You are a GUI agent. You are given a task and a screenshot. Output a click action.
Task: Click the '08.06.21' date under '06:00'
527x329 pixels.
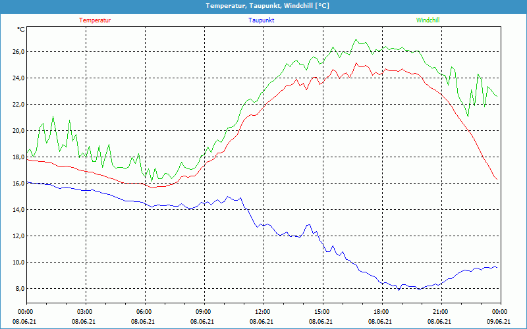pos(143,322)
